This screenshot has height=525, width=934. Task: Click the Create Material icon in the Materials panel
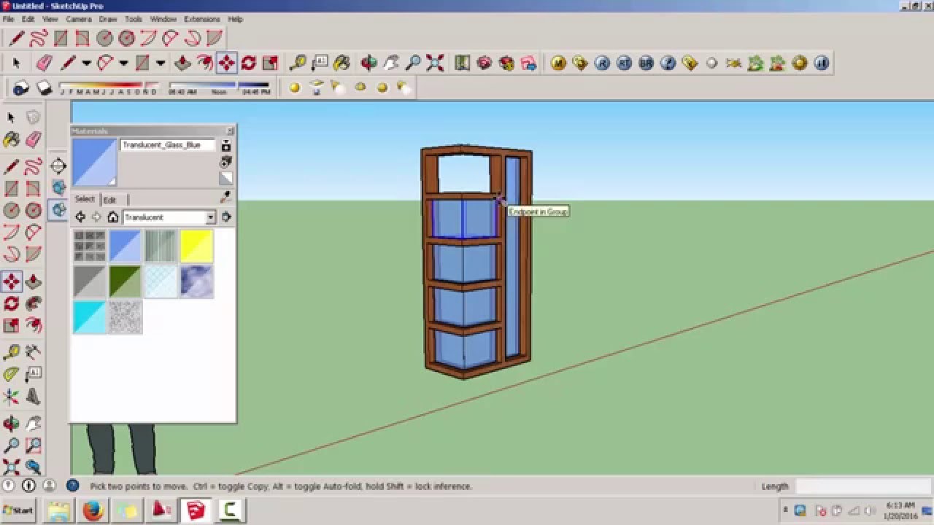(x=226, y=161)
